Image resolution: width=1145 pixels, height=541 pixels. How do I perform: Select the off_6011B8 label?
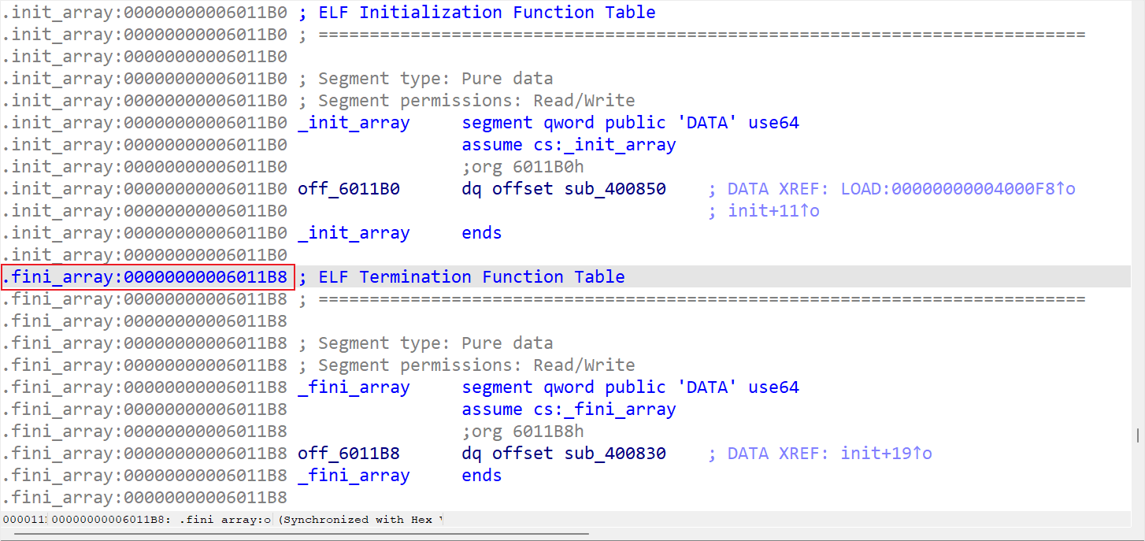349,454
